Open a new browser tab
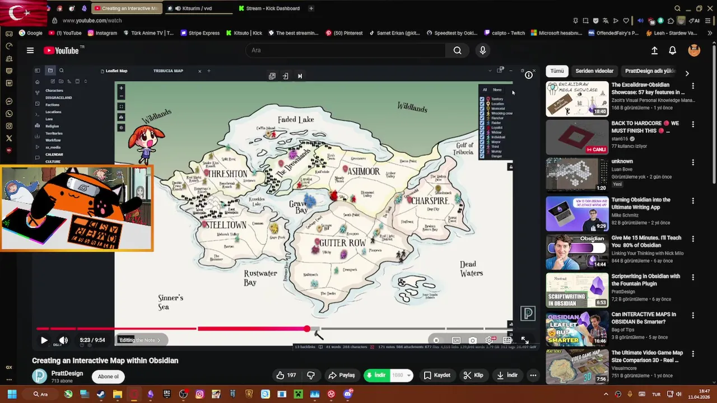717x403 pixels. tap(311, 8)
